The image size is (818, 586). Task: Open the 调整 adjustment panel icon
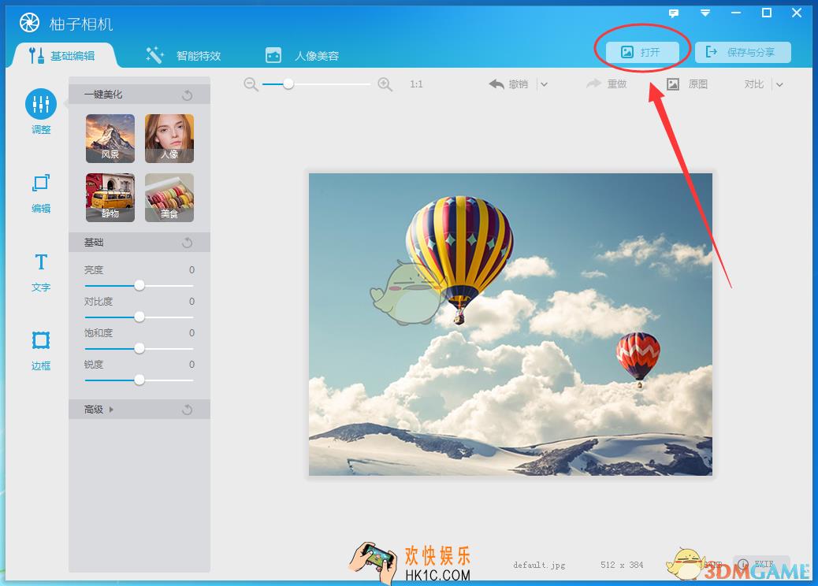coord(41,104)
